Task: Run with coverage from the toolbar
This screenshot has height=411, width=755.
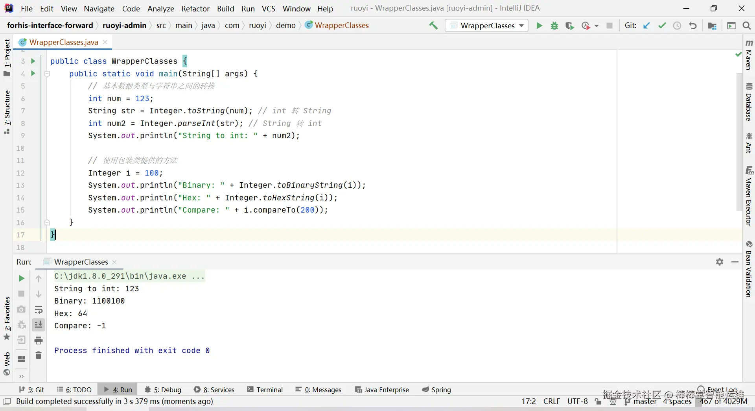Action: (x=569, y=26)
